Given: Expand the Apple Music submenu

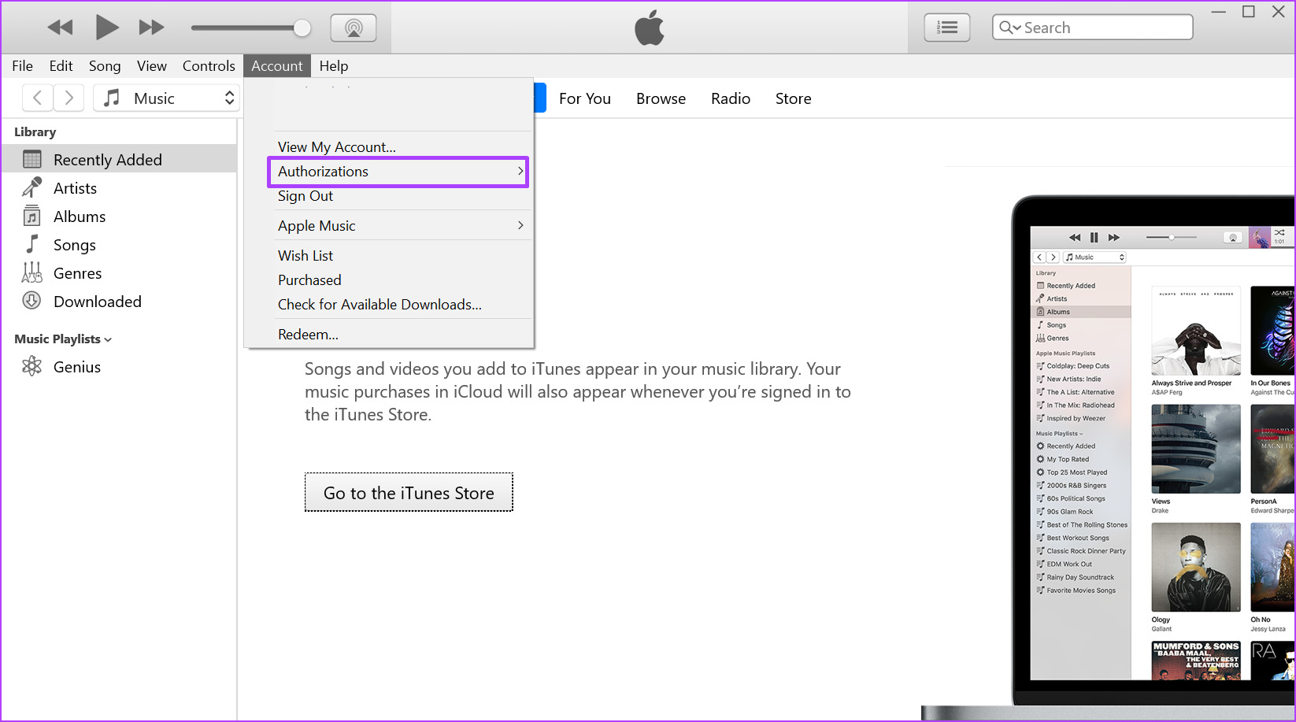Looking at the screenshot, I should (401, 226).
